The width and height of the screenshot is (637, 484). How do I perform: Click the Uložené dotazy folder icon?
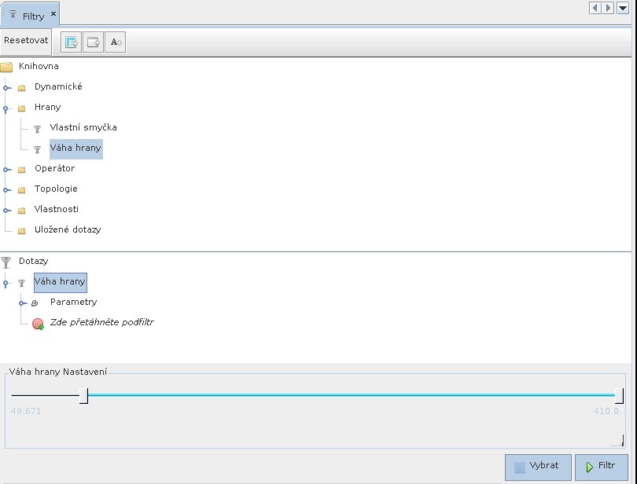[x=21, y=231]
